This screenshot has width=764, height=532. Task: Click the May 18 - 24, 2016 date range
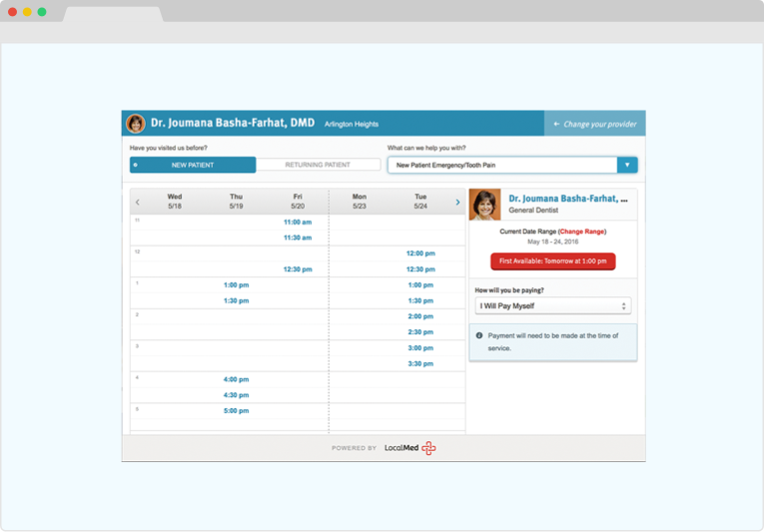click(553, 242)
